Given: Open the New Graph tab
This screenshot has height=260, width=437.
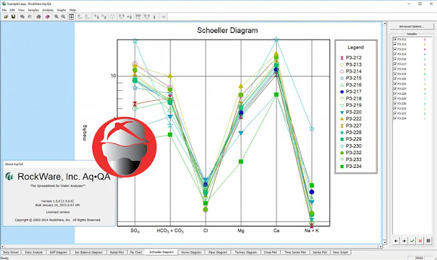Looking at the screenshot, I should click(x=341, y=252).
